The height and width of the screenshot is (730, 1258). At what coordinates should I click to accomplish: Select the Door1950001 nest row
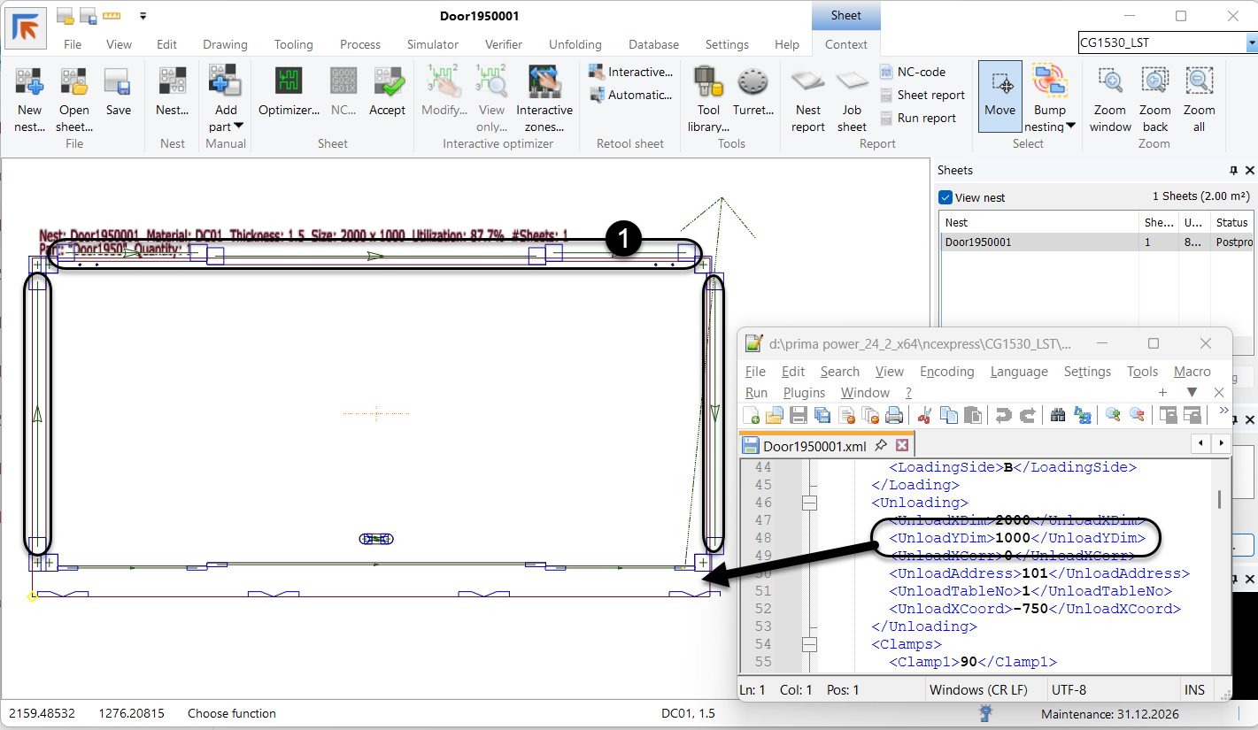[x=977, y=242]
